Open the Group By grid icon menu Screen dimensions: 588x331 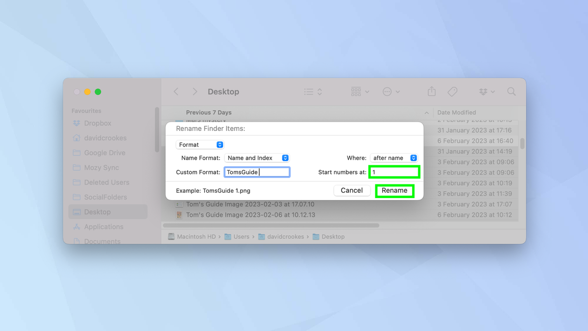tap(360, 92)
